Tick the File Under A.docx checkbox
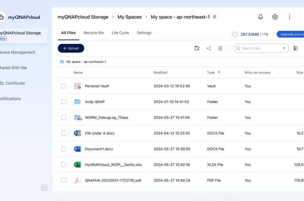The width and height of the screenshot is (304, 201). click(64, 133)
